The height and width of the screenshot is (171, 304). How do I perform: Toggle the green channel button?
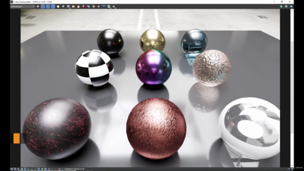click(48, 6)
